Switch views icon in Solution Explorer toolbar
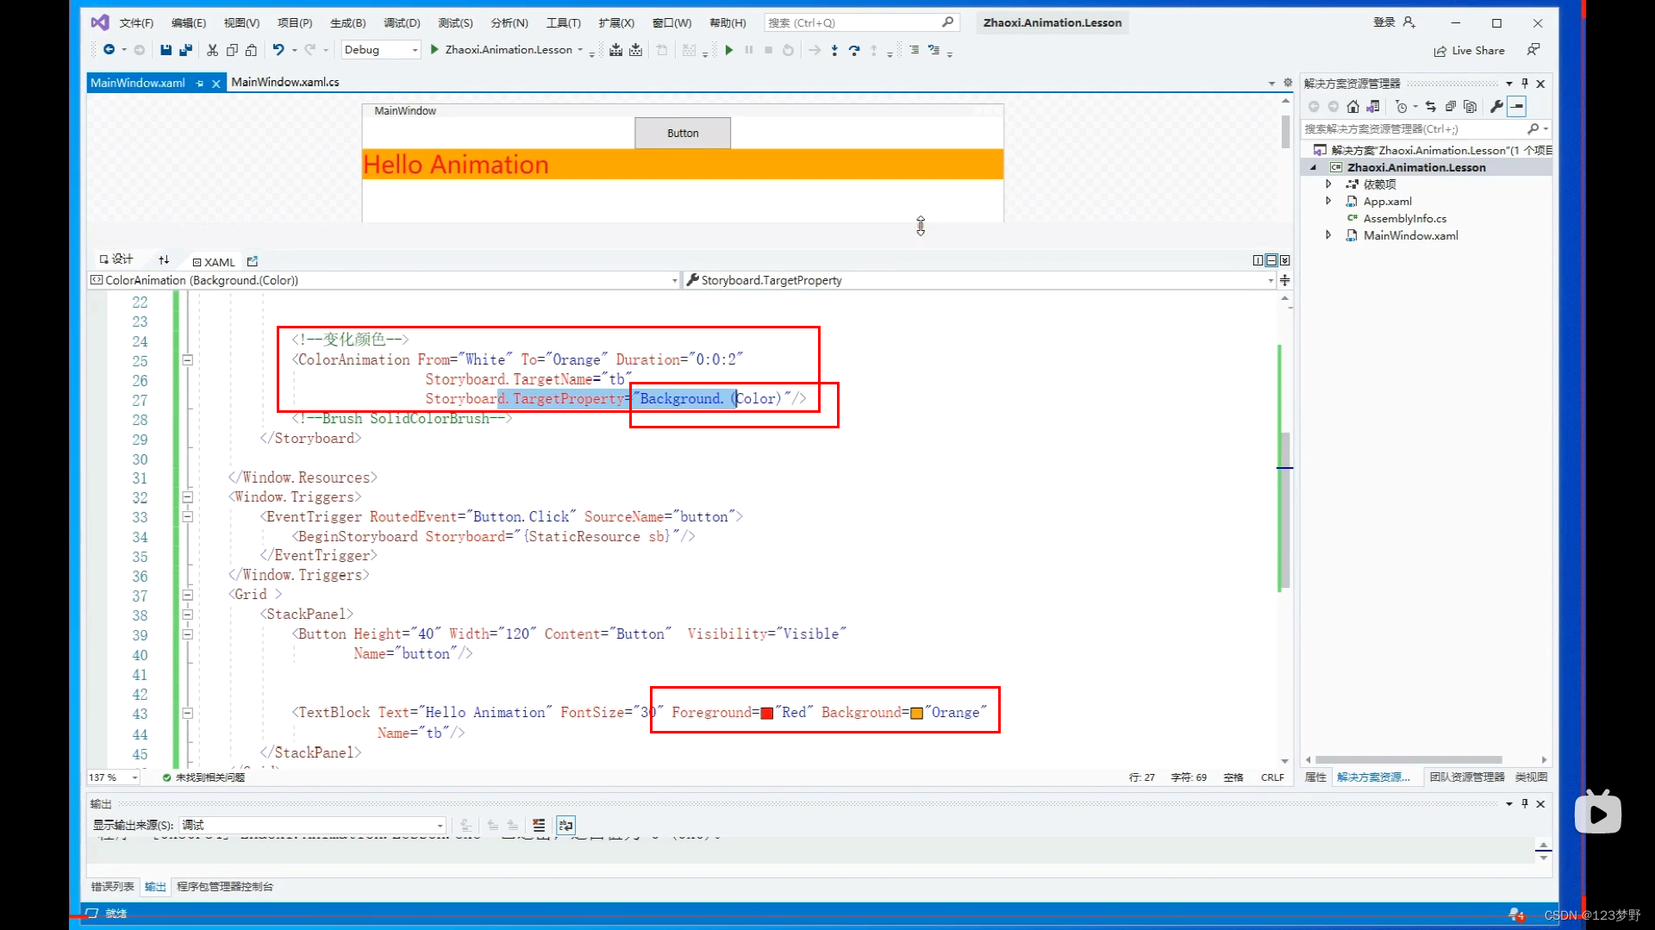Viewport: 1655px width, 930px height. (1373, 107)
